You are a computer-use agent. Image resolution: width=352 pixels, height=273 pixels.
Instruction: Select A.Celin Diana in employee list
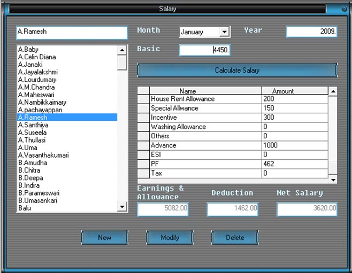67,57
